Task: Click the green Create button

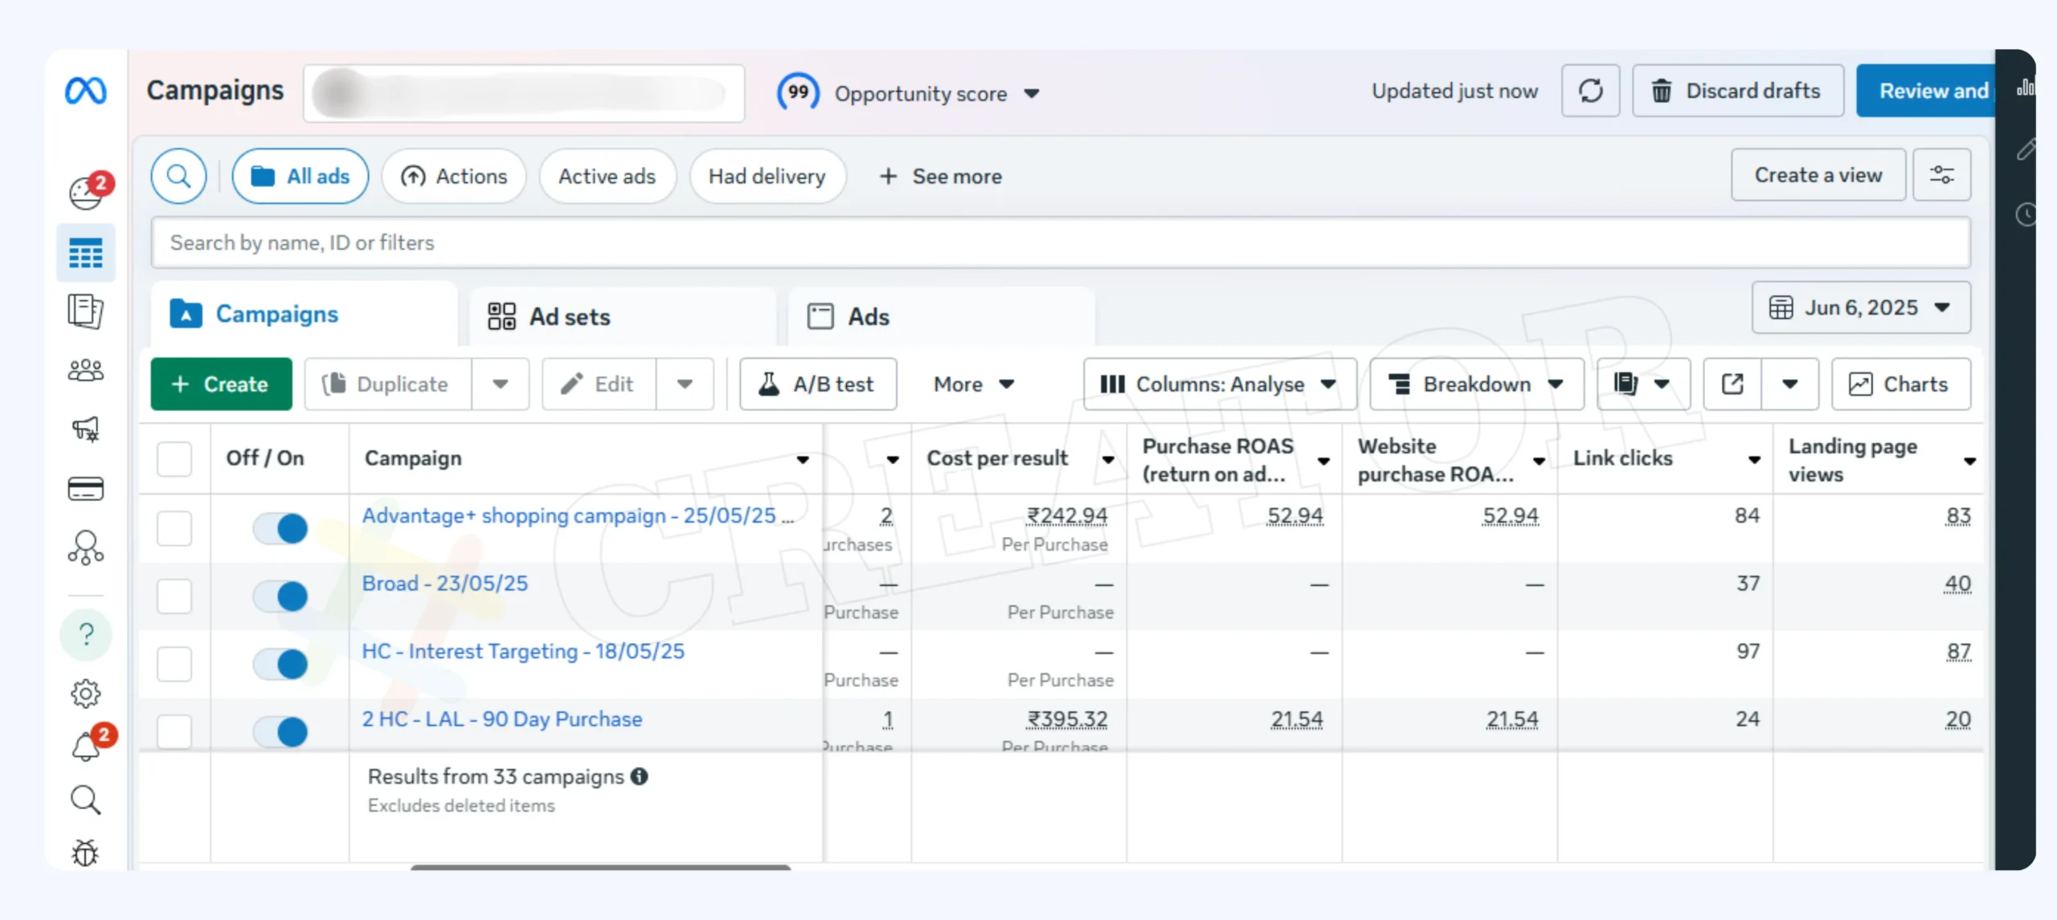Action: (x=221, y=384)
